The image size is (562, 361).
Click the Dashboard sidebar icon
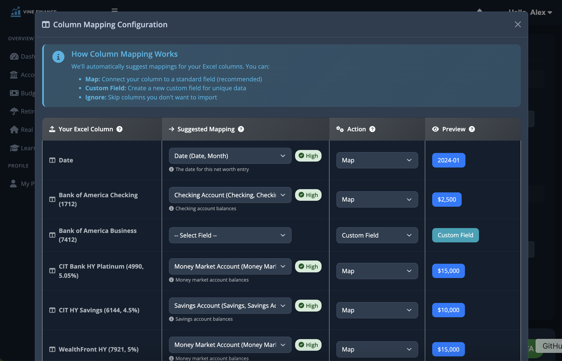[14, 56]
